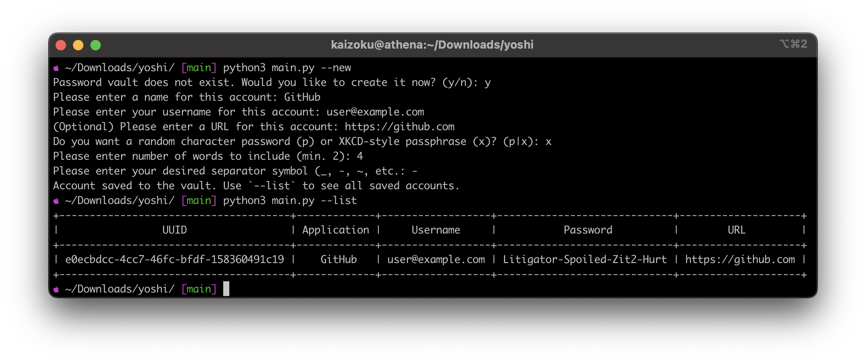Click the Application column header
Image resolution: width=866 pixels, height=362 pixels.
[336, 230]
